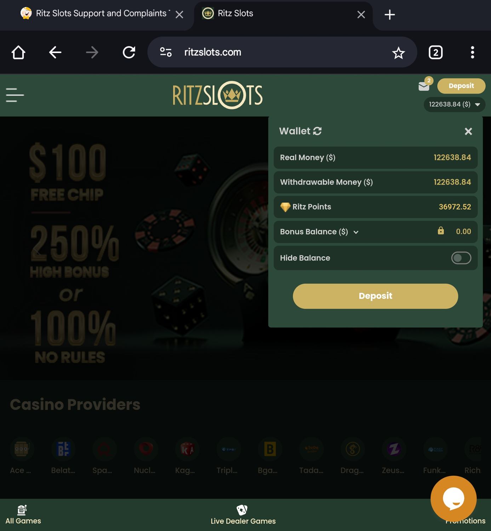
Task: Close the Wallet panel
Action: pyautogui.click(x=468, y=131)
